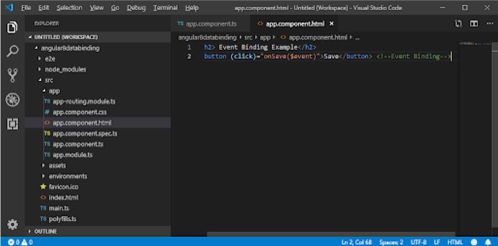
Task: Change the LF end of line sequence
Action: [437, 242]
